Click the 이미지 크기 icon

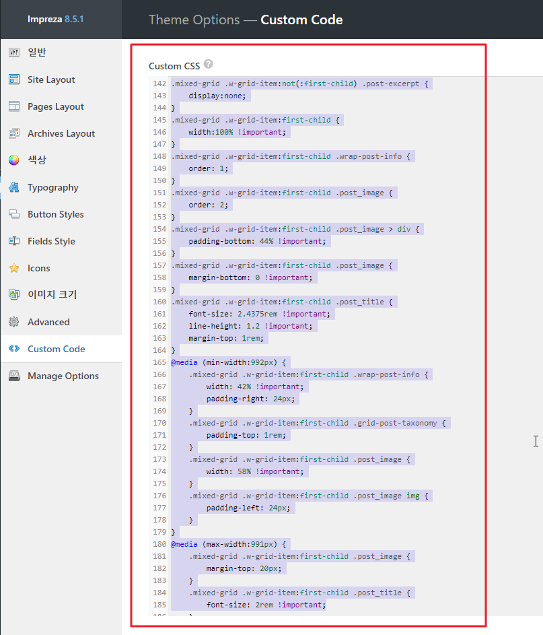pyautogui.click(x=14, y=294)
